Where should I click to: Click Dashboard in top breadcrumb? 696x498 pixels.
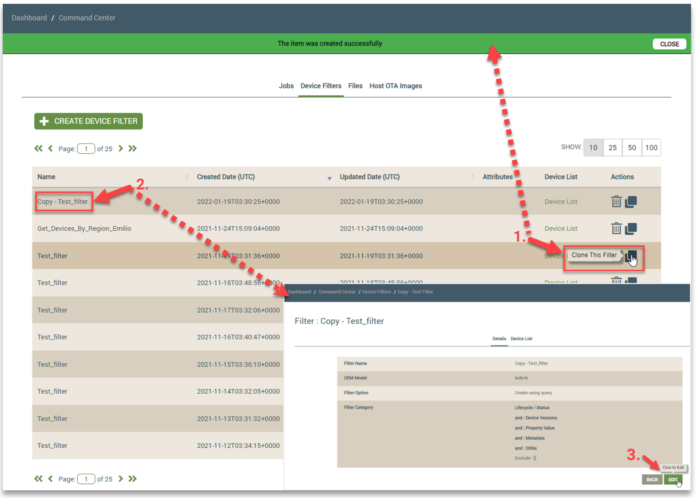(29, 18)
